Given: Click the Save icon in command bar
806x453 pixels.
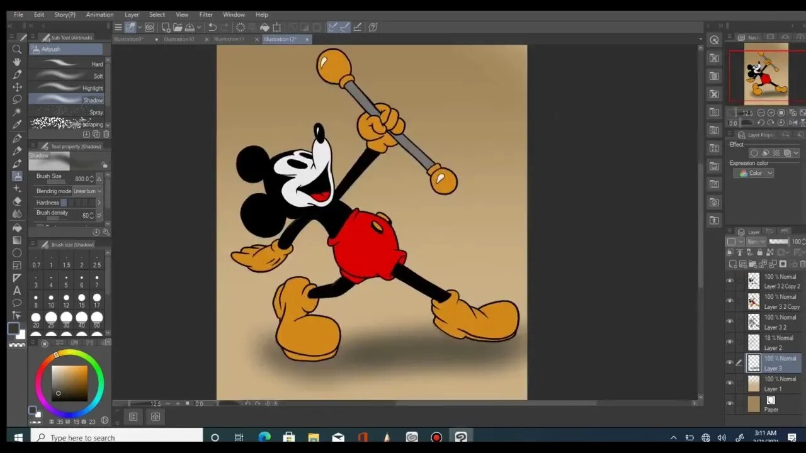Looking at the screenshot, I should tap(189, 27).
